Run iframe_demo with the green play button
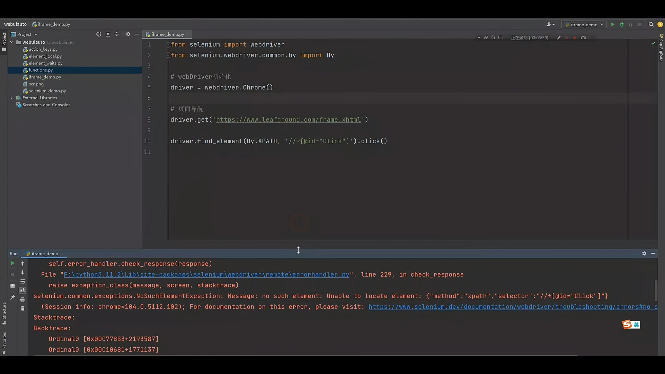 click(x=613, y=25)
